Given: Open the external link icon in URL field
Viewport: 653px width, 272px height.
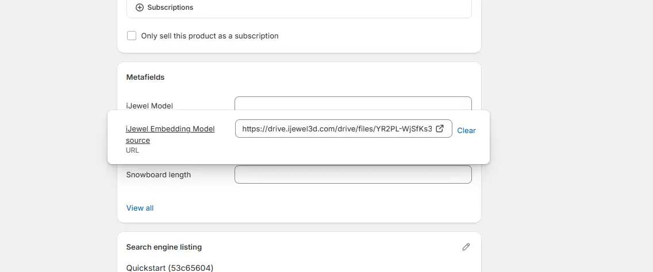Looking at the screenshot, I should click(439, 129).
